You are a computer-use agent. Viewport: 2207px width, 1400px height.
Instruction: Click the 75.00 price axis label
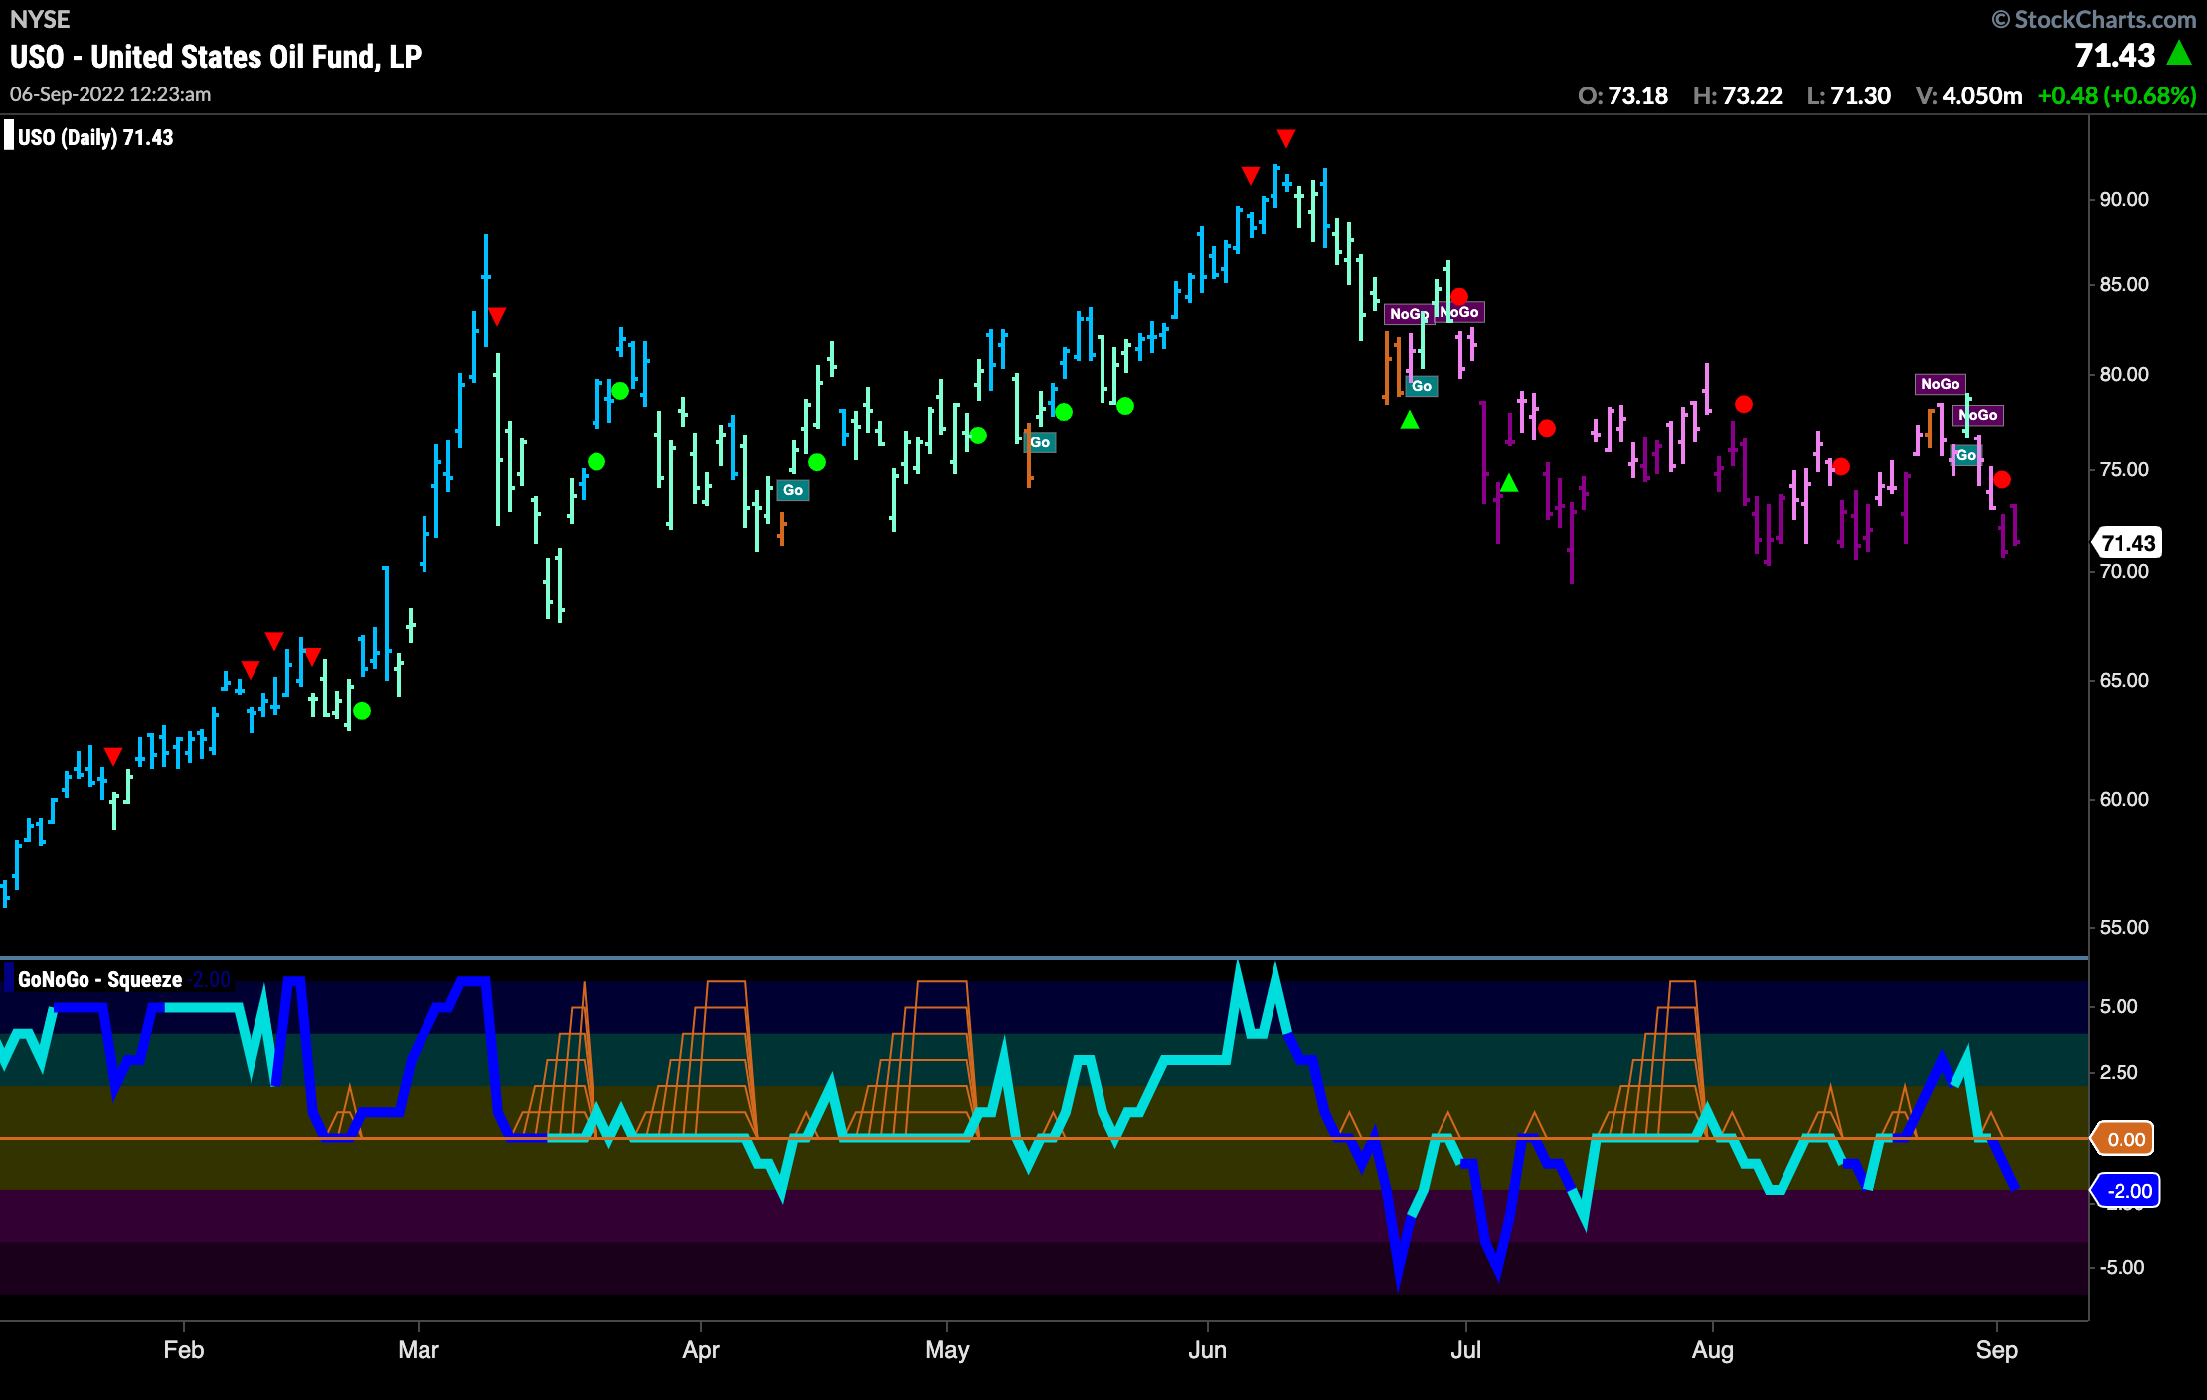click(2124, 469)
